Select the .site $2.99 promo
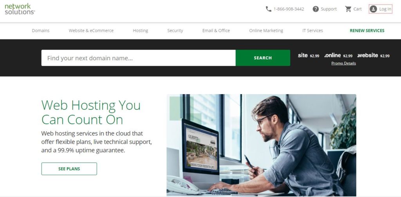 (x=309, y=56)
